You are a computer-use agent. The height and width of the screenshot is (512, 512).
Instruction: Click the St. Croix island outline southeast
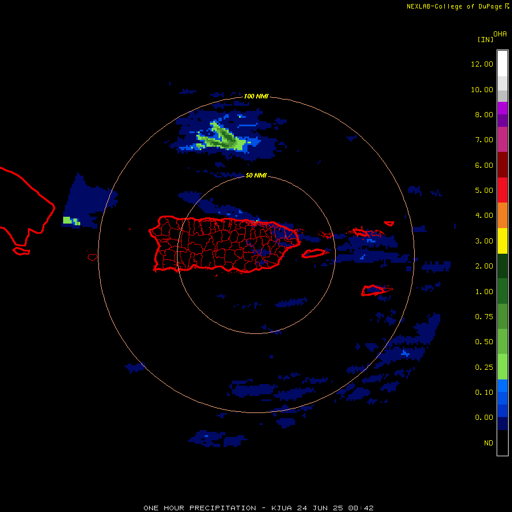(x=377, y=290)
